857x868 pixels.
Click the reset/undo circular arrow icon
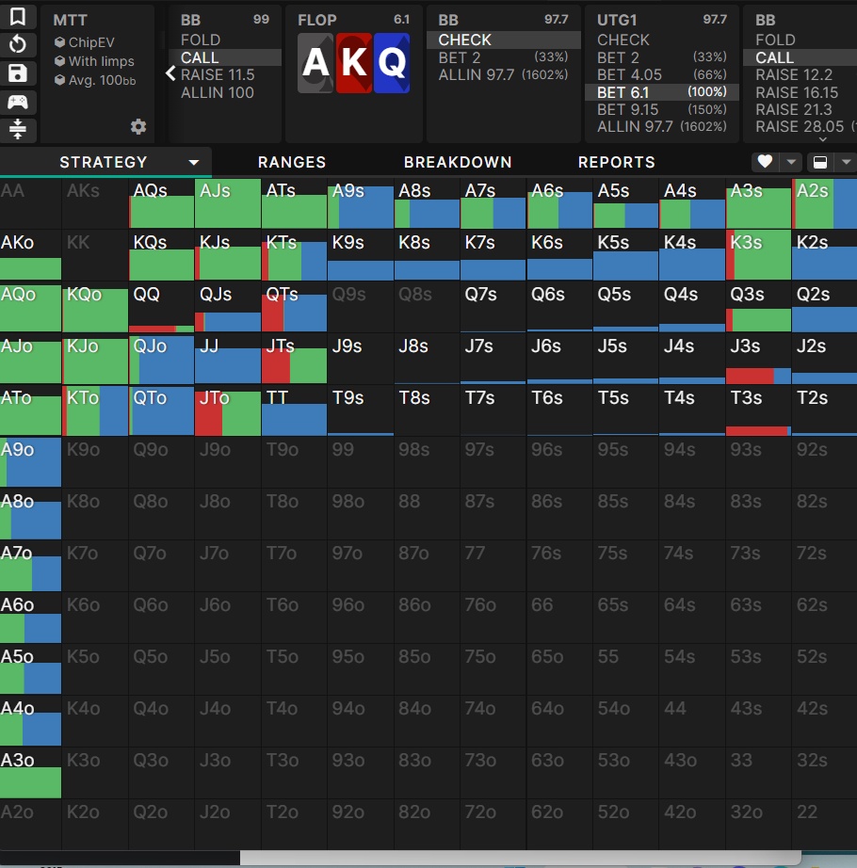coord(18,44)
